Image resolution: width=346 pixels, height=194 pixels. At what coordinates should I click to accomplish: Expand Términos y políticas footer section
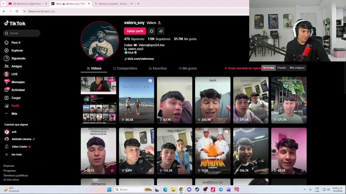(16, 176)
